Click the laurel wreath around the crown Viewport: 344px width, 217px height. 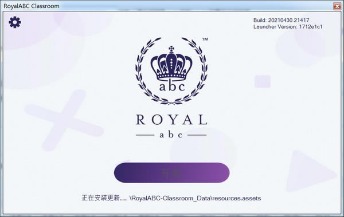(x=171, y=71)
